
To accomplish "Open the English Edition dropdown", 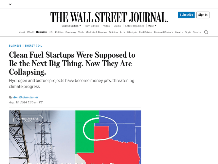I will (x=71, y=26).
